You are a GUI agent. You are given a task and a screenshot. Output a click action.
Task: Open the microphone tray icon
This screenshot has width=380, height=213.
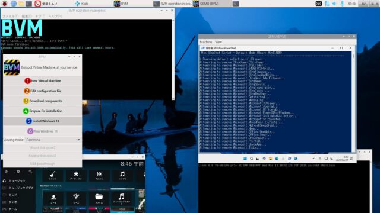pos(342,4)
